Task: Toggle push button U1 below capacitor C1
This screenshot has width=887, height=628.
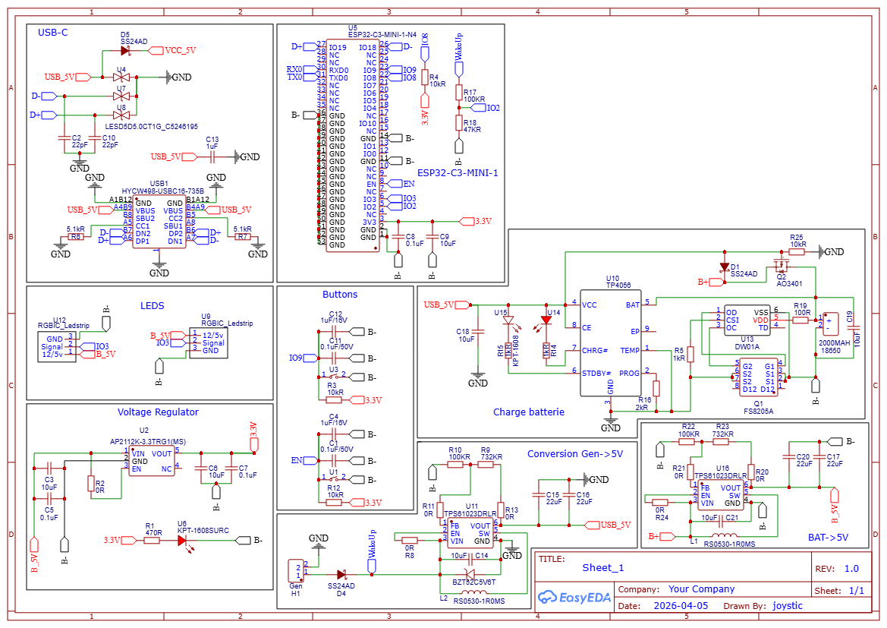Action: click(335, 480)
